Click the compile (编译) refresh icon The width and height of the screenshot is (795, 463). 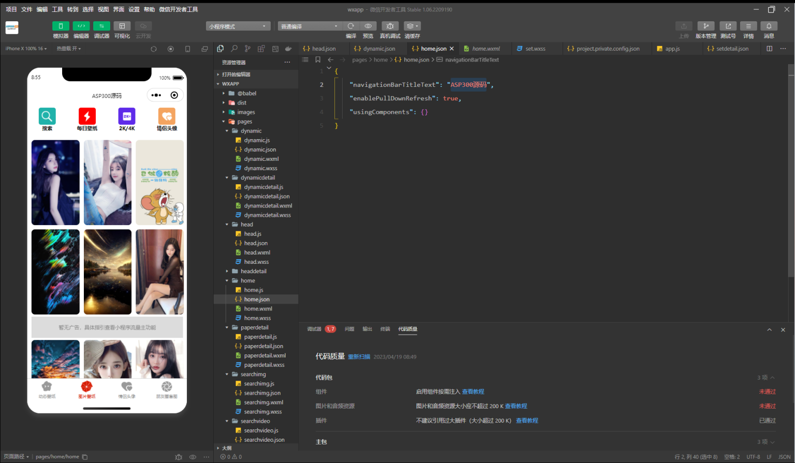[x=351, y=26]
